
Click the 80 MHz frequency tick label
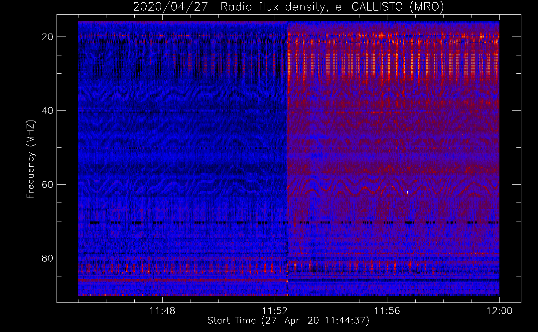pyautogui.click(x=48, y=258)
